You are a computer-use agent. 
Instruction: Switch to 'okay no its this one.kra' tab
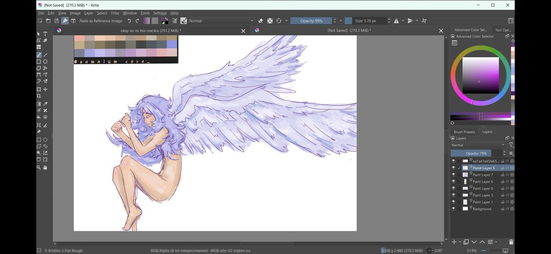point(151,31)
